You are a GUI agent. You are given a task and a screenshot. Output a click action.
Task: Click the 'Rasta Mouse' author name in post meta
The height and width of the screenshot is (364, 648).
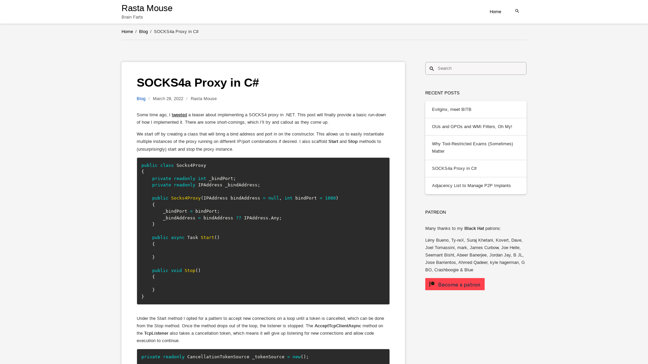coord(204,99)
